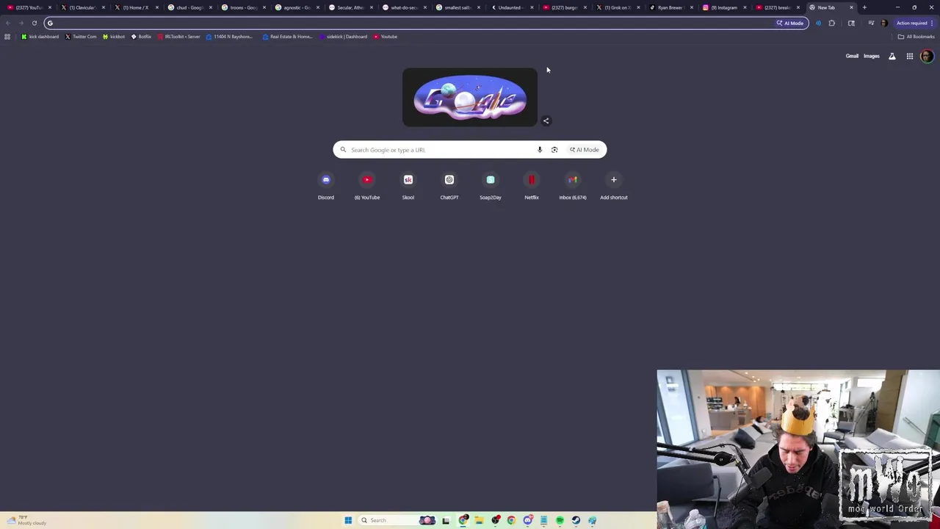Screen dimensions: 940x529
Task: Switch to the Home / X tab
Action: 134,7
